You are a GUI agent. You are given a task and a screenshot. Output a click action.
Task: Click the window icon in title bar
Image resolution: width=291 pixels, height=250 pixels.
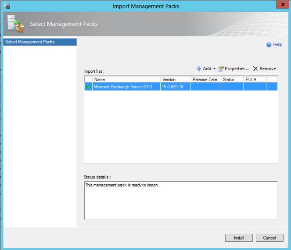click(x=7, y=6)
